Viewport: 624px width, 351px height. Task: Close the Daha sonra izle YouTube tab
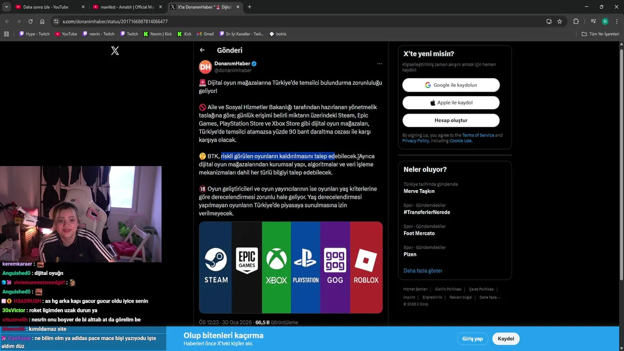(83, 7)
